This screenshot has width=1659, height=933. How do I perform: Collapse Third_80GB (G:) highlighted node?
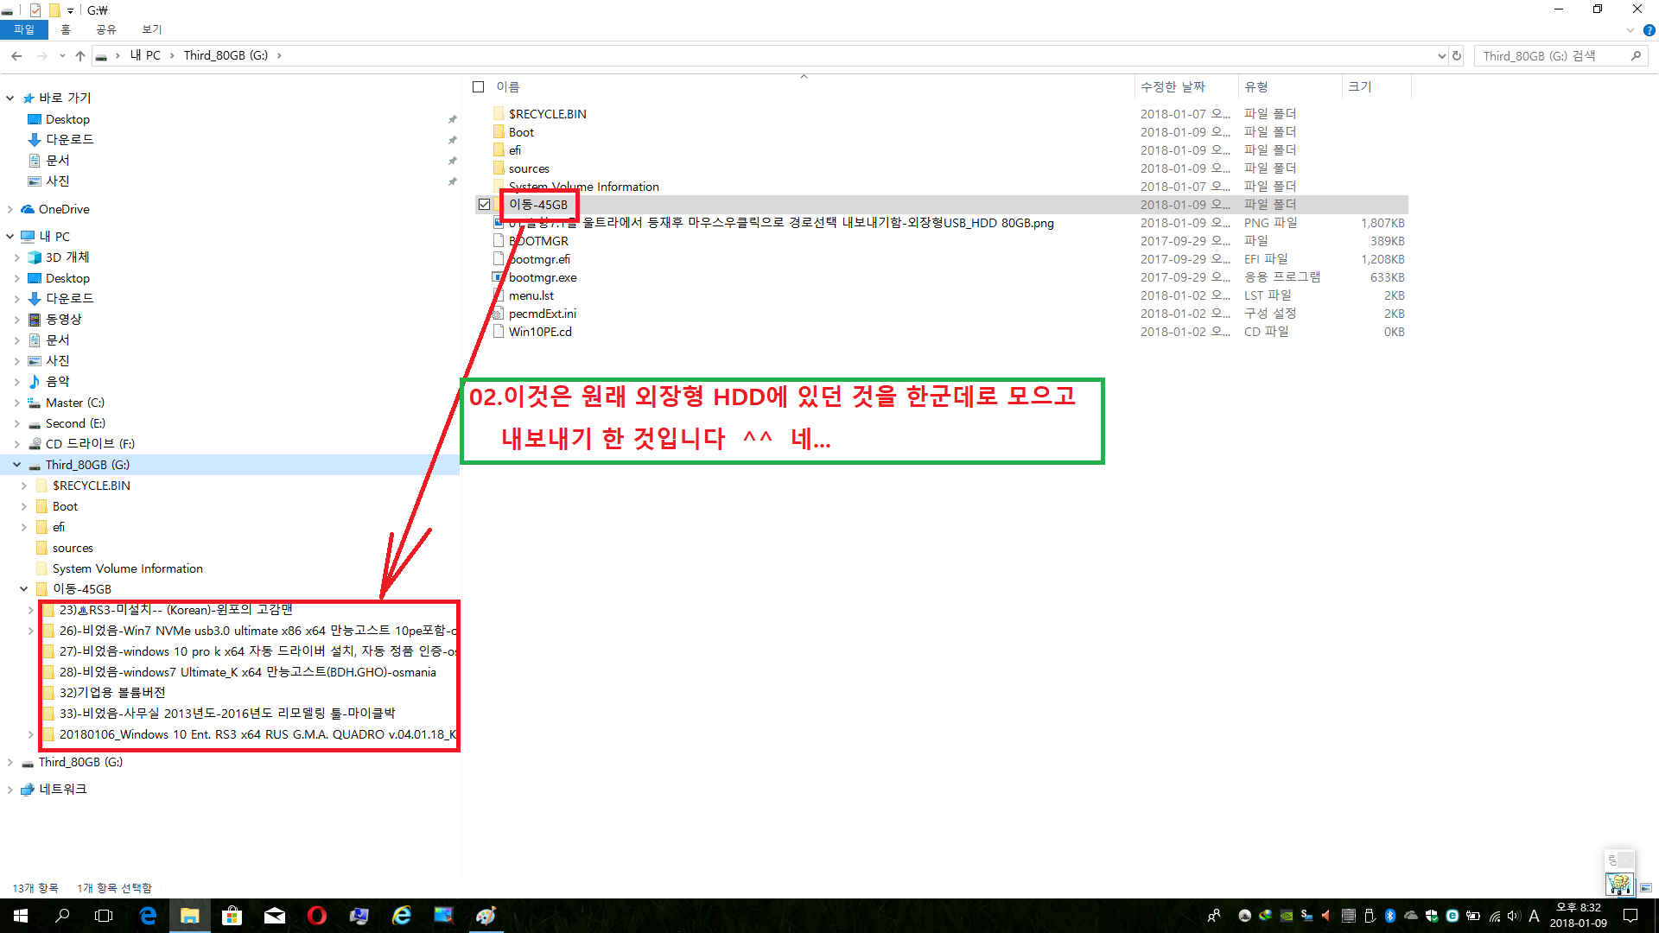(x=16, y=465)
